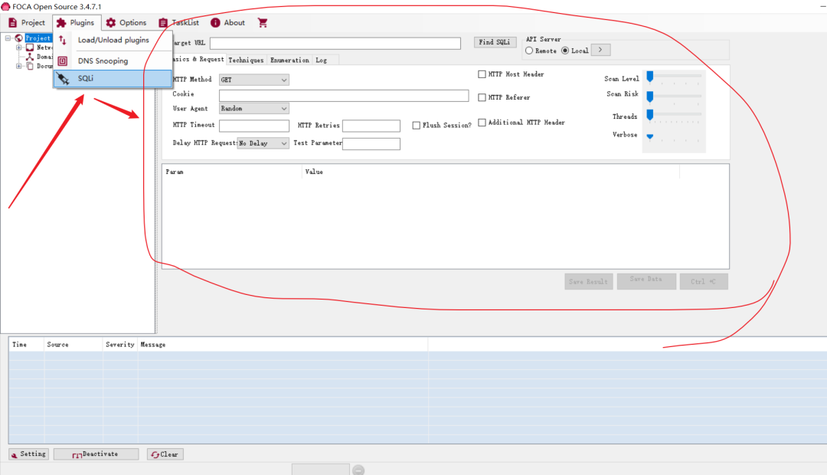Open the Plugins menu
827x475 pixels.
pyautogui.click(x=76, y=23)
